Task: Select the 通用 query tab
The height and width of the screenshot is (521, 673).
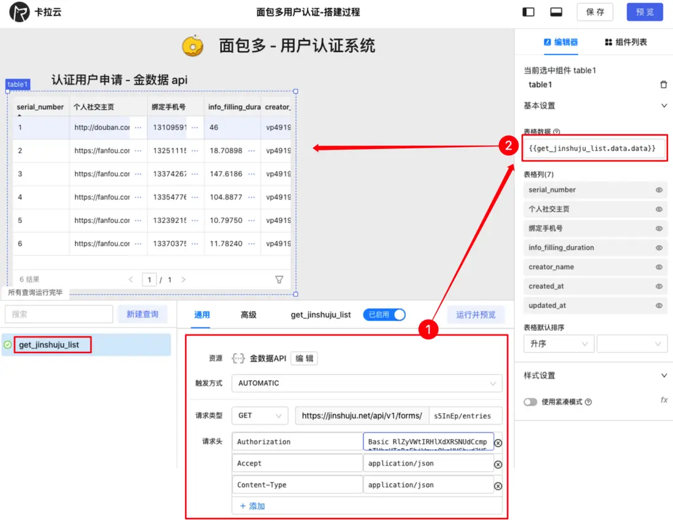Action: click(x=202, y=314)
